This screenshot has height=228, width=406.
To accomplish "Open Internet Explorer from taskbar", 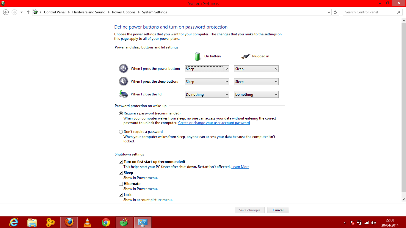I will (x=14, y=222).
